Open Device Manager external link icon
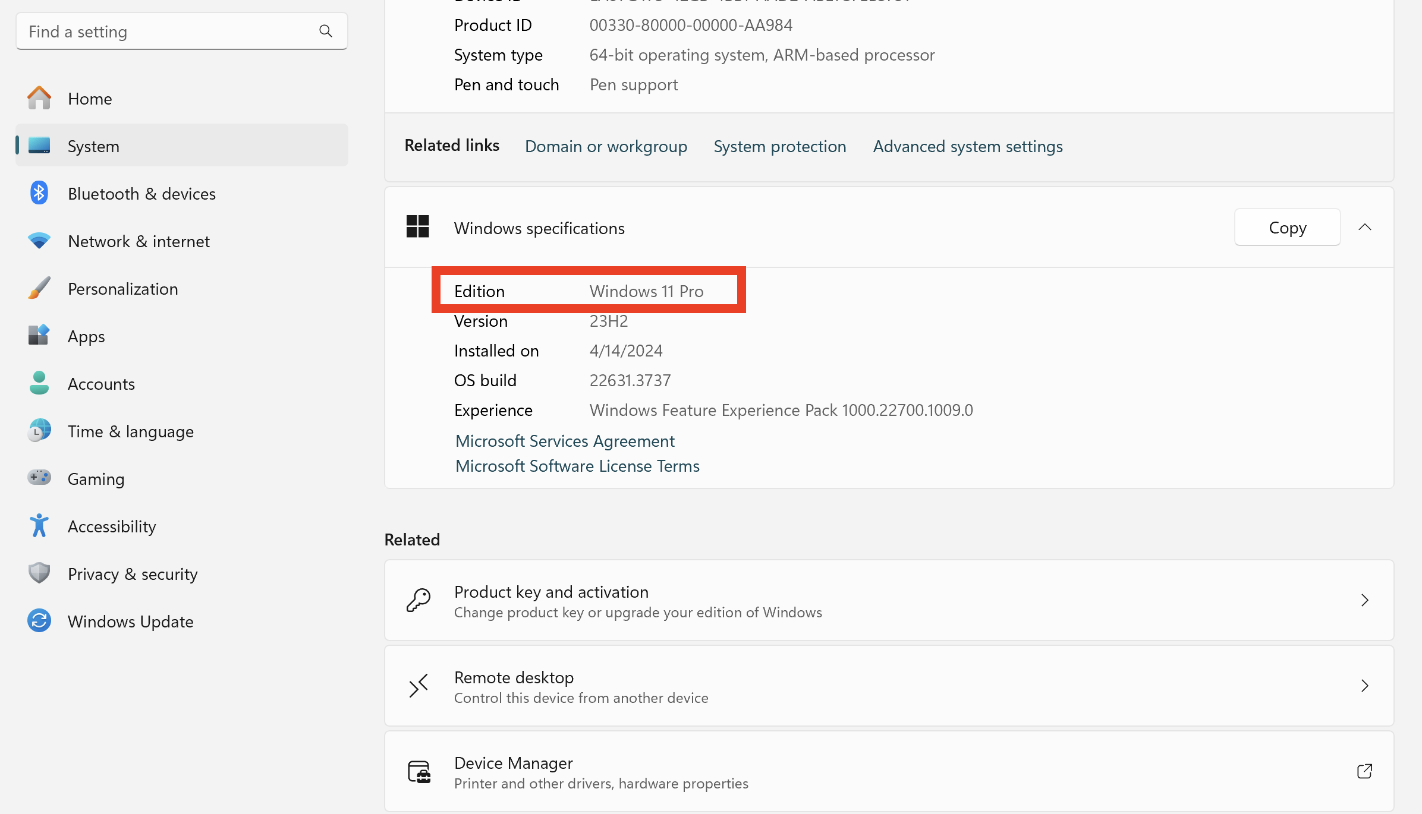 pyautogui.click(x=1364, y=771)
